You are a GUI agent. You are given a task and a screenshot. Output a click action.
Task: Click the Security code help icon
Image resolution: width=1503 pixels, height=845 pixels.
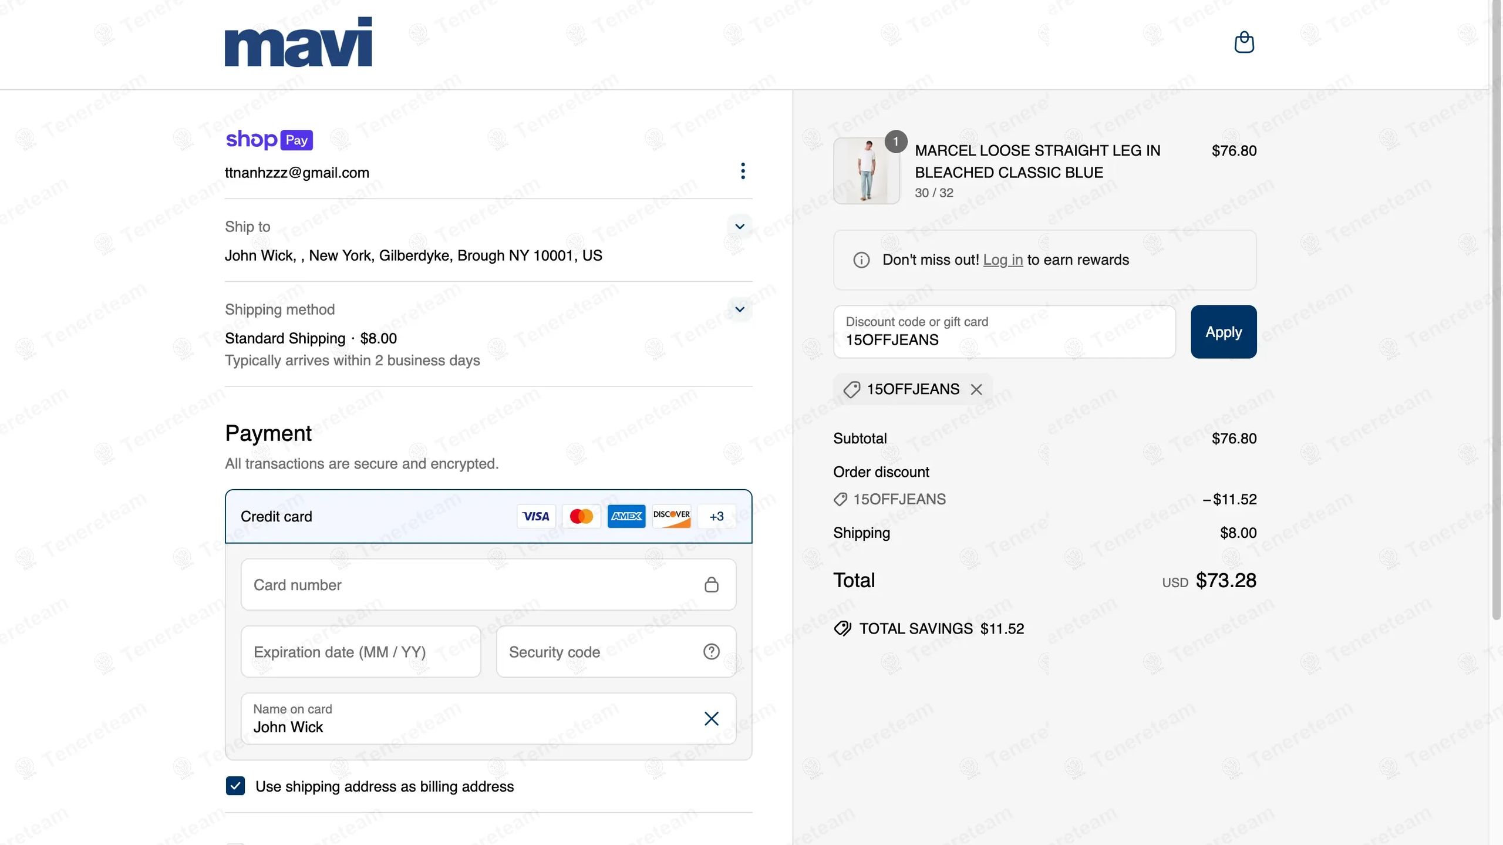click(x=712, y=652)
